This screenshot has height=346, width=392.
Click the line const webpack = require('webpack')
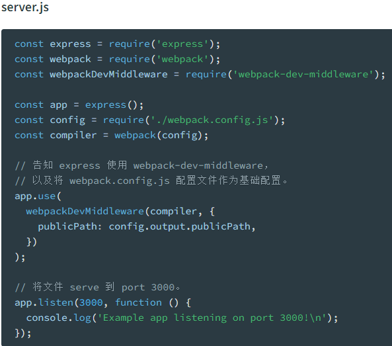[117, 60]
